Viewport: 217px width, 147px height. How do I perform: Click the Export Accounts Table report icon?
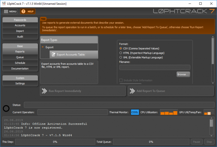[53, 55]
